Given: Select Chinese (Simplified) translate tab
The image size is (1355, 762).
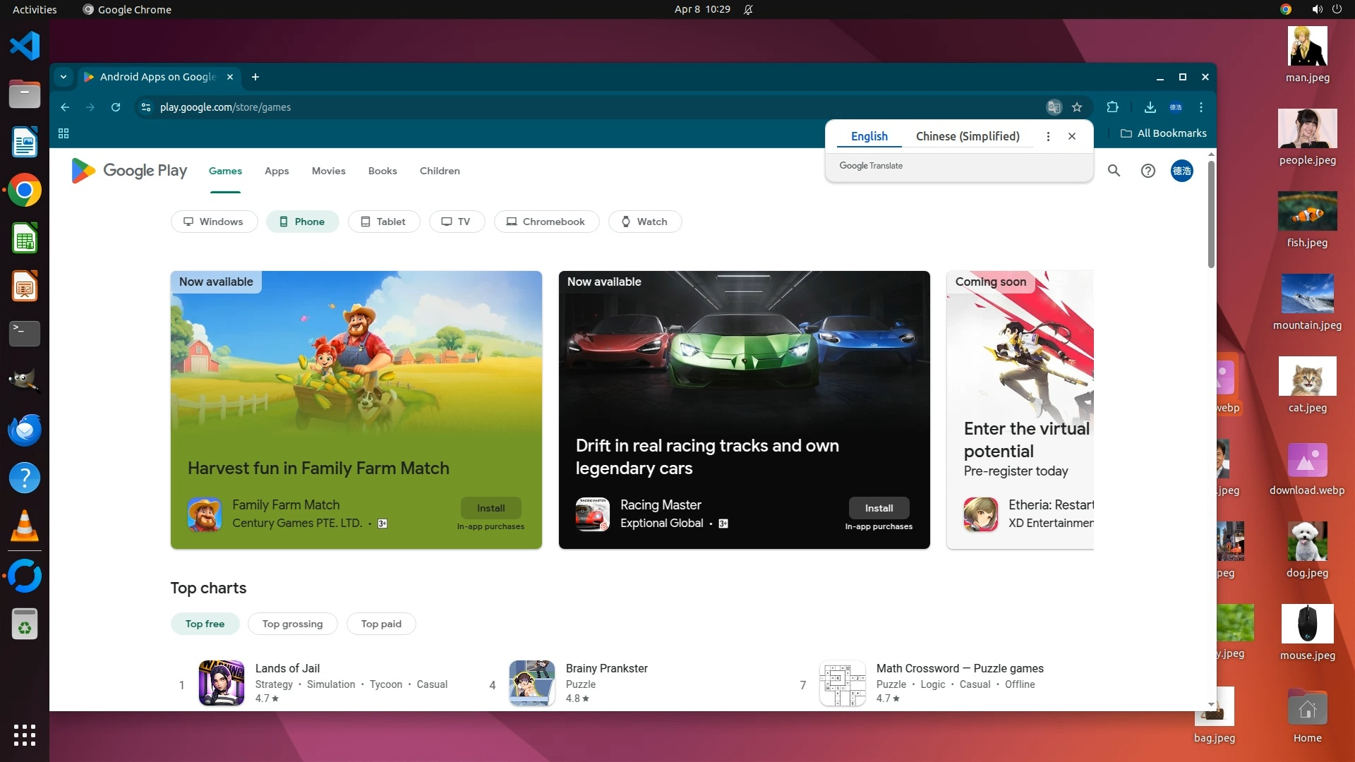Looking at the screenshot, I should (967, 136).
